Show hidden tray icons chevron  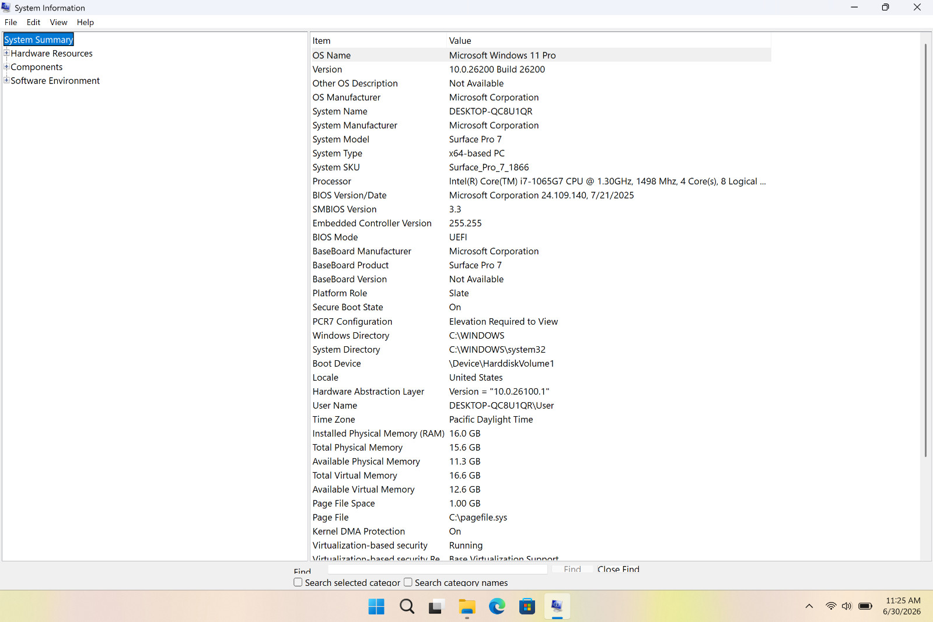point(809,606)
